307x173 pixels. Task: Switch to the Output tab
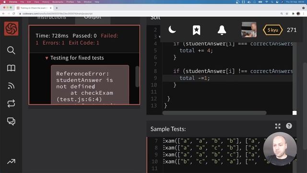[x=93, y=18]
